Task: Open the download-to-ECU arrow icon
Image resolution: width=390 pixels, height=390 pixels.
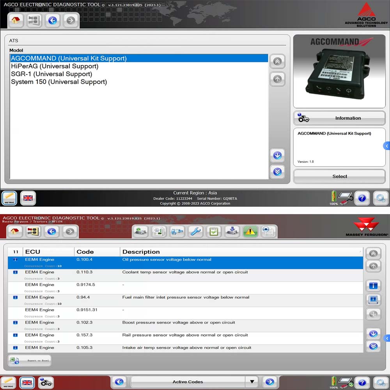Action: point(232,231)
